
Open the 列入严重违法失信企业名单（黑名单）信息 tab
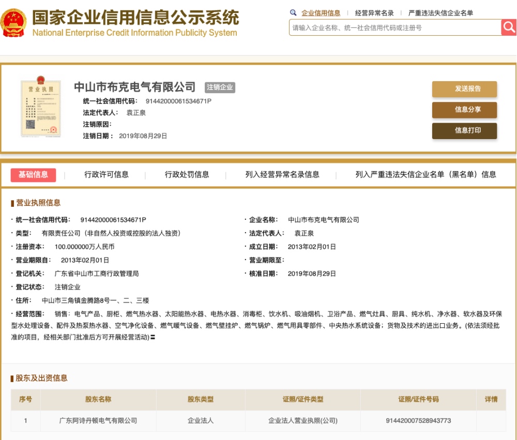coord(424,175)
